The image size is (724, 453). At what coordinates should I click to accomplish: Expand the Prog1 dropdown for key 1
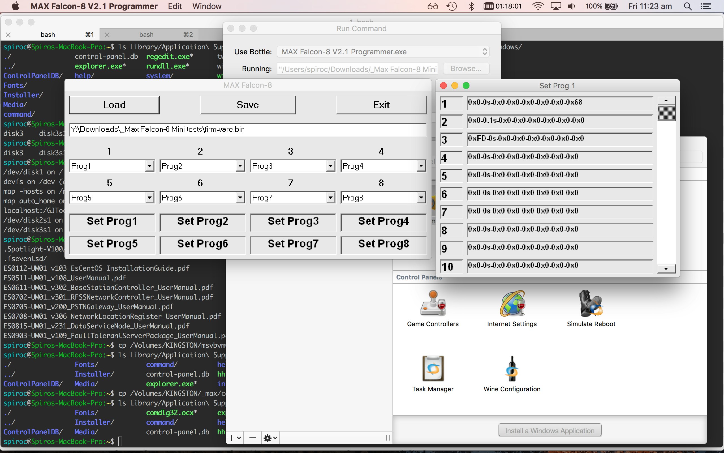149,166
